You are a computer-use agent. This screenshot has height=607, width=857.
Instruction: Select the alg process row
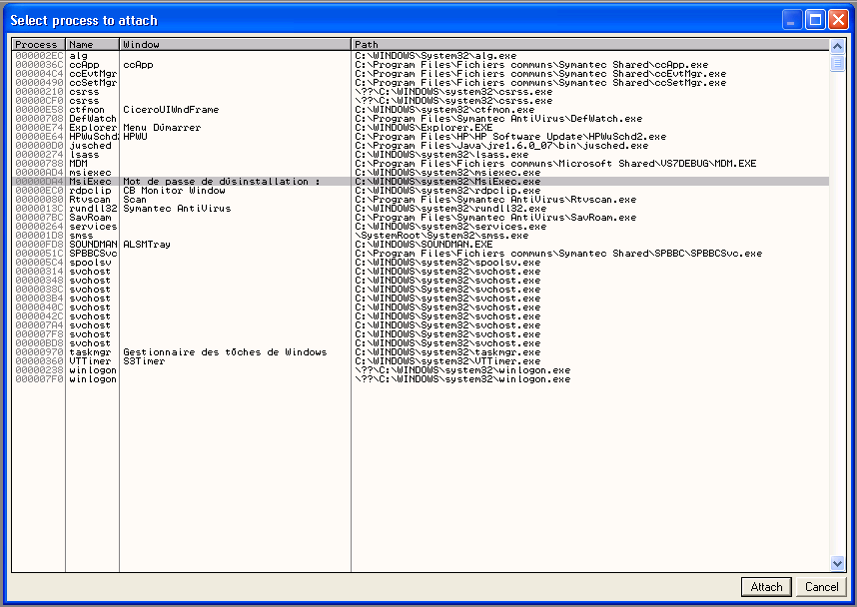coord(421,55)
